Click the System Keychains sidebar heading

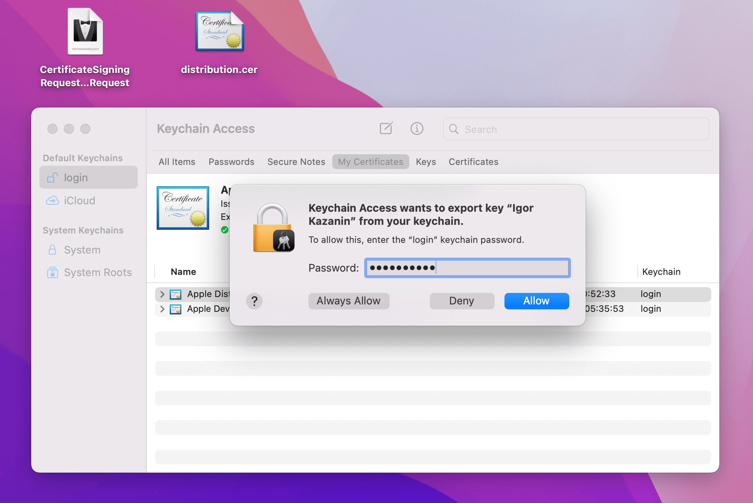(x=83, y=230)
